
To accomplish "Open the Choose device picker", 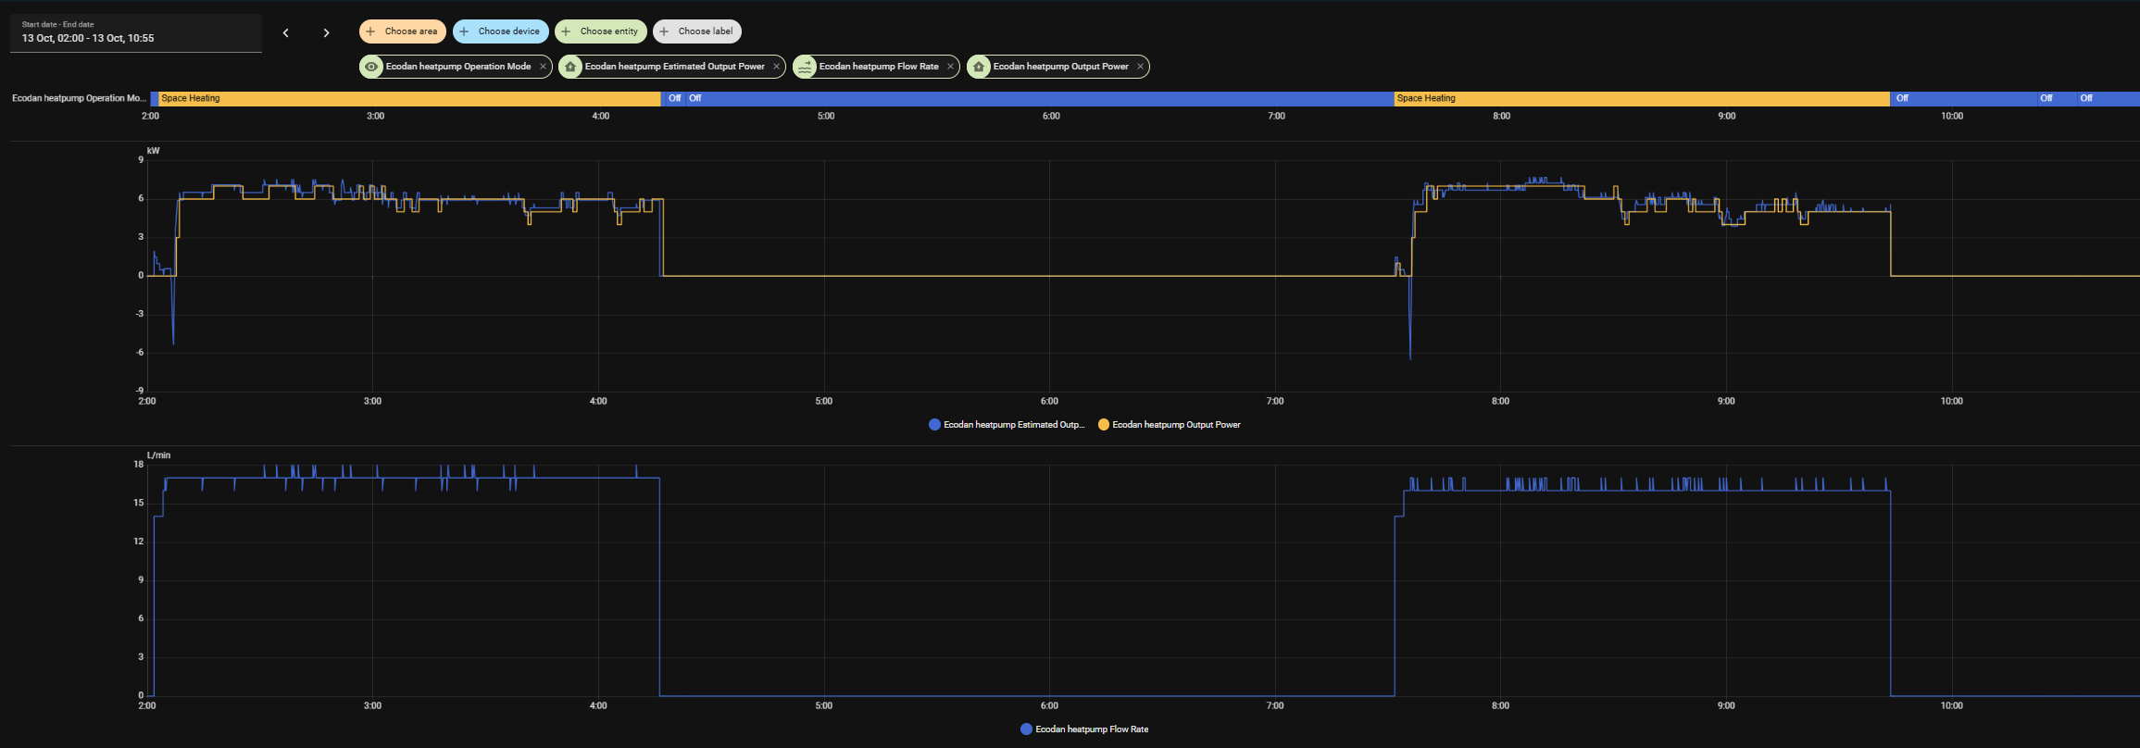I will [x=501, y=31].
